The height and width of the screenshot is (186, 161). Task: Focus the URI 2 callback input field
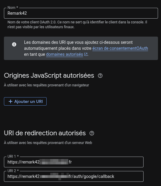click(74, 176)
